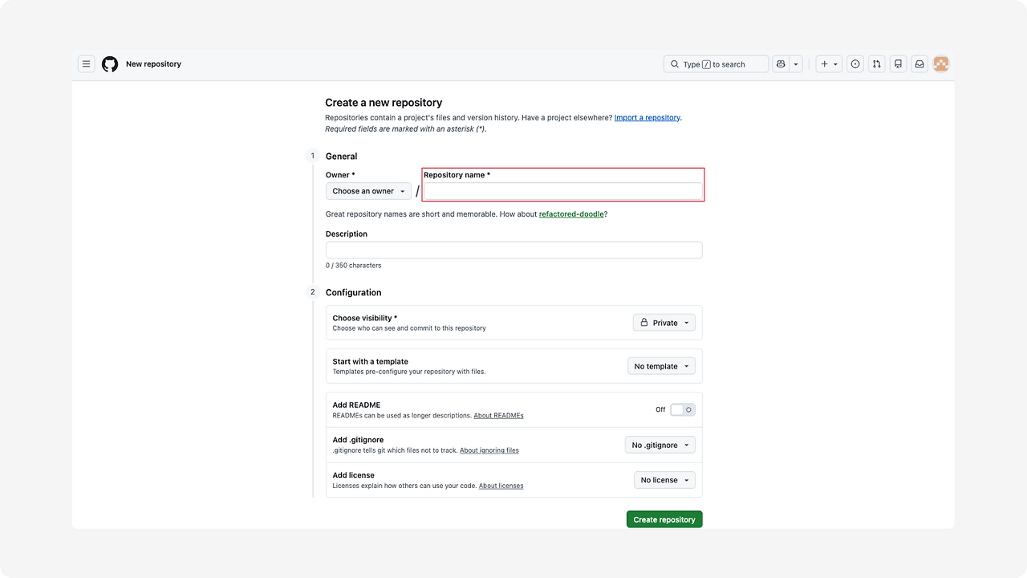Screen dimensions: 1027x578
Task: Open the Pull requests icon
Action: pos(876,63)
